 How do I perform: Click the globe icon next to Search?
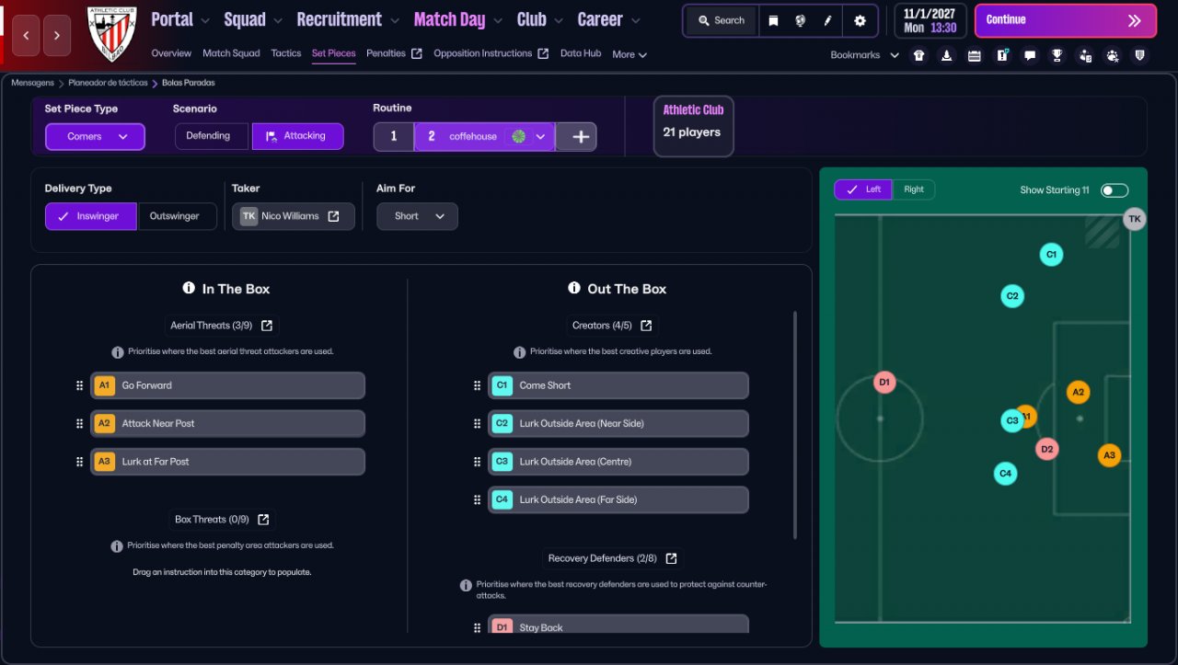click(x=800, y=20)
